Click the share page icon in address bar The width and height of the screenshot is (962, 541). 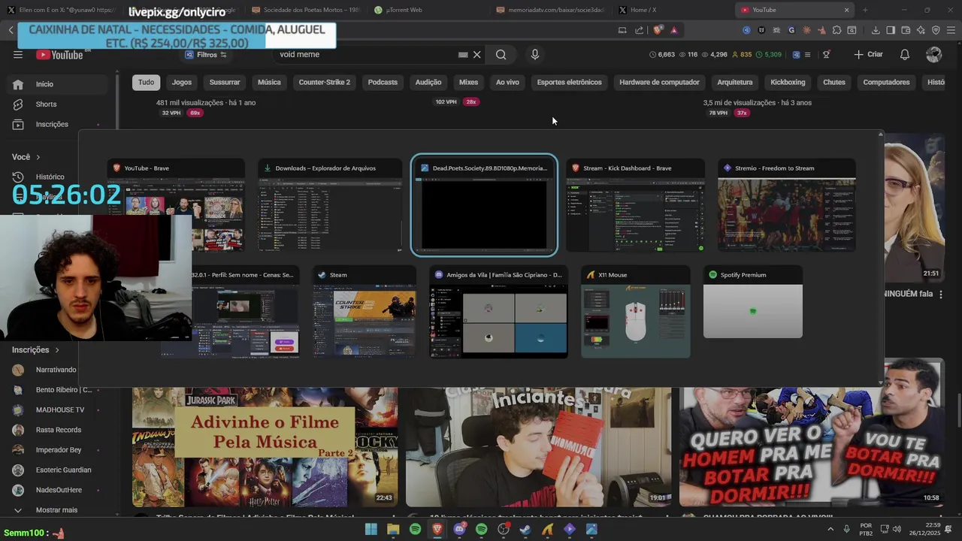(x=639, y=30)
